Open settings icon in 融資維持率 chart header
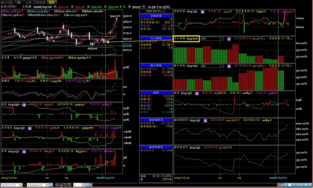The height and width of the screenshot is (188, 313). [205, 121]
